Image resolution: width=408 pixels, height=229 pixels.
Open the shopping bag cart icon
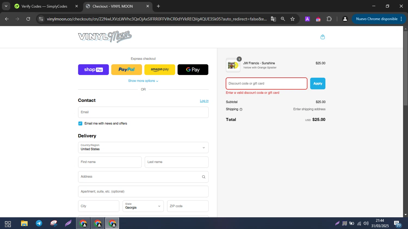[x=323, y=37]
